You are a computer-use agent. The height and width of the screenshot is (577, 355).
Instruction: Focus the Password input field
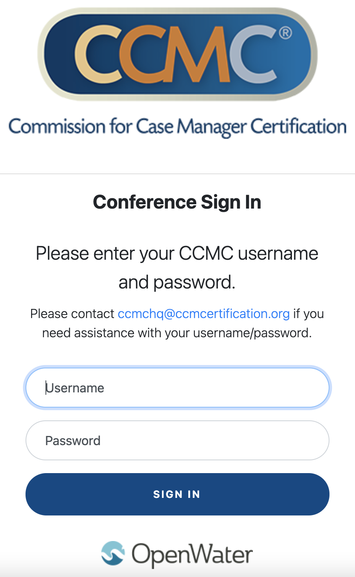click(x=177, y=440)
